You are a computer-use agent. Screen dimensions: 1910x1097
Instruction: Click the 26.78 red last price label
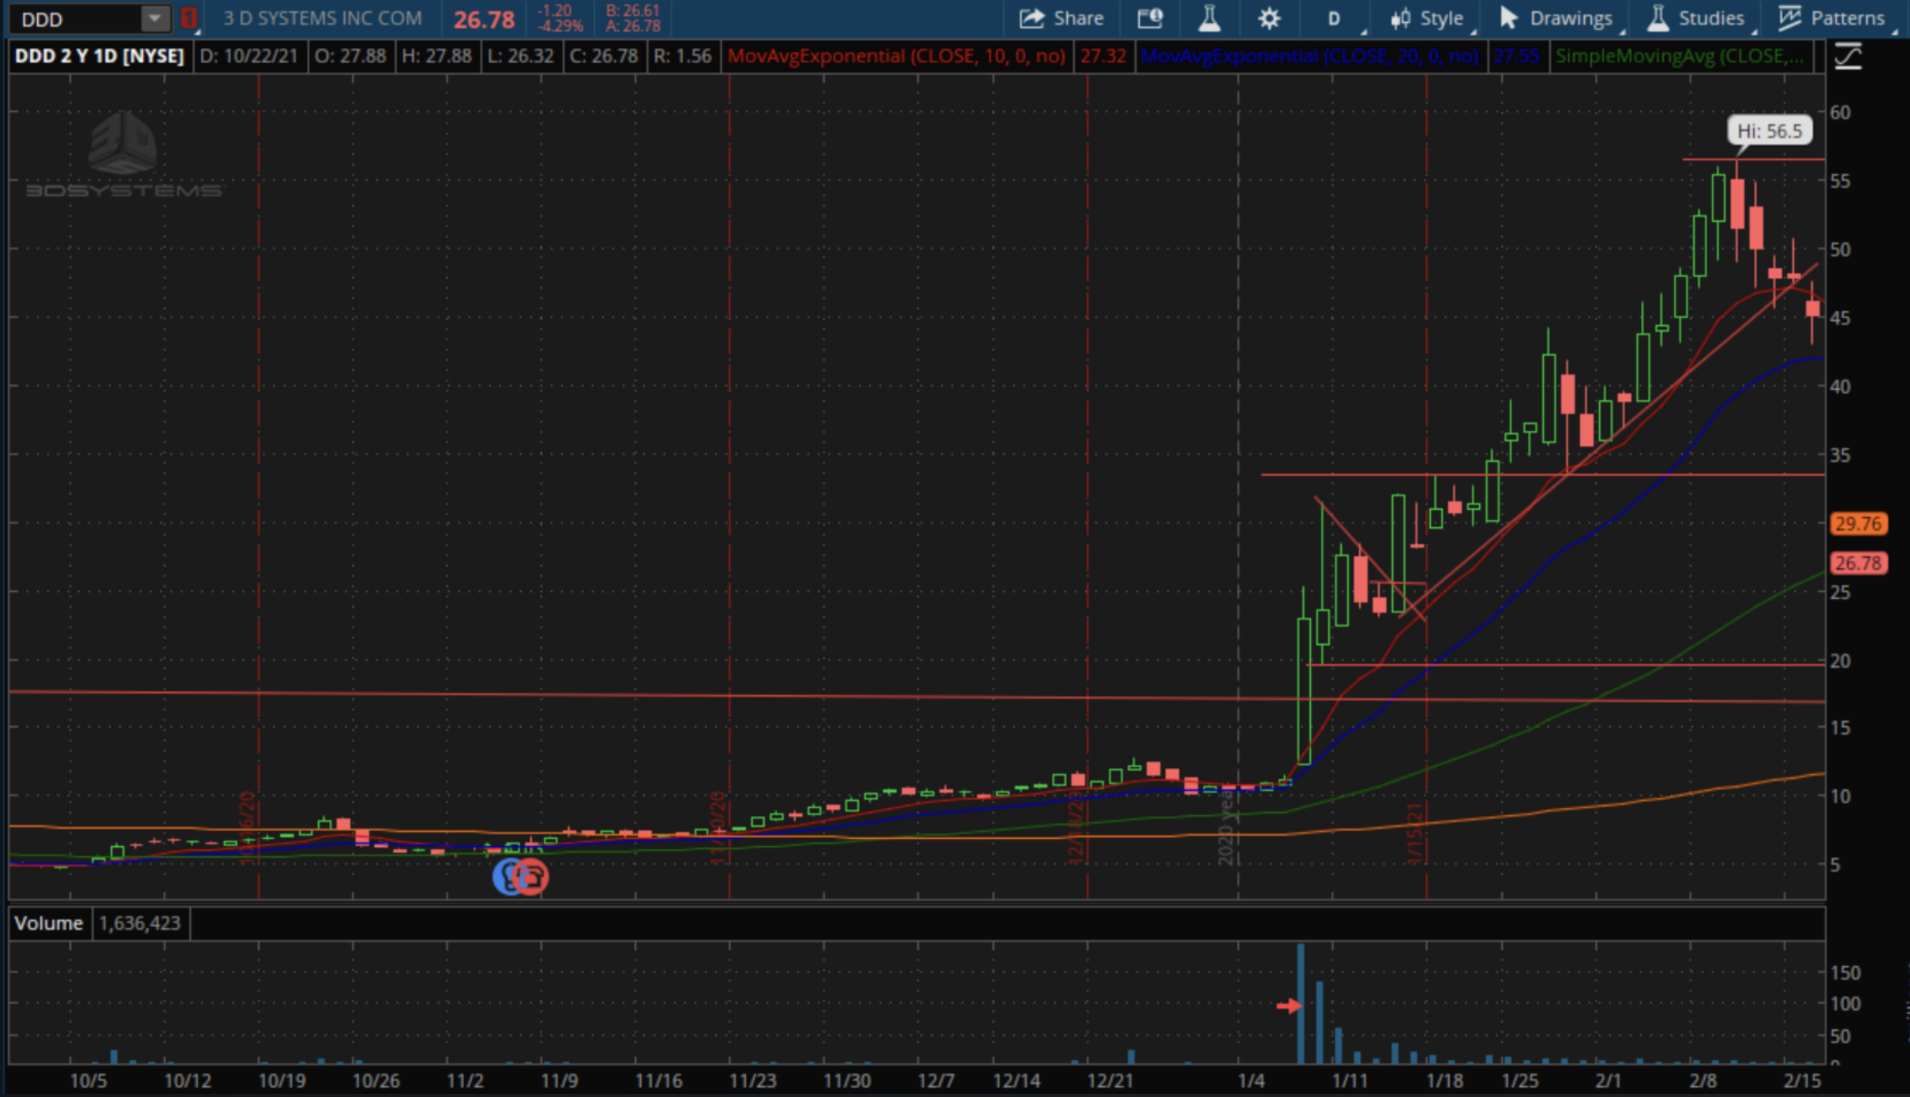1858,563
